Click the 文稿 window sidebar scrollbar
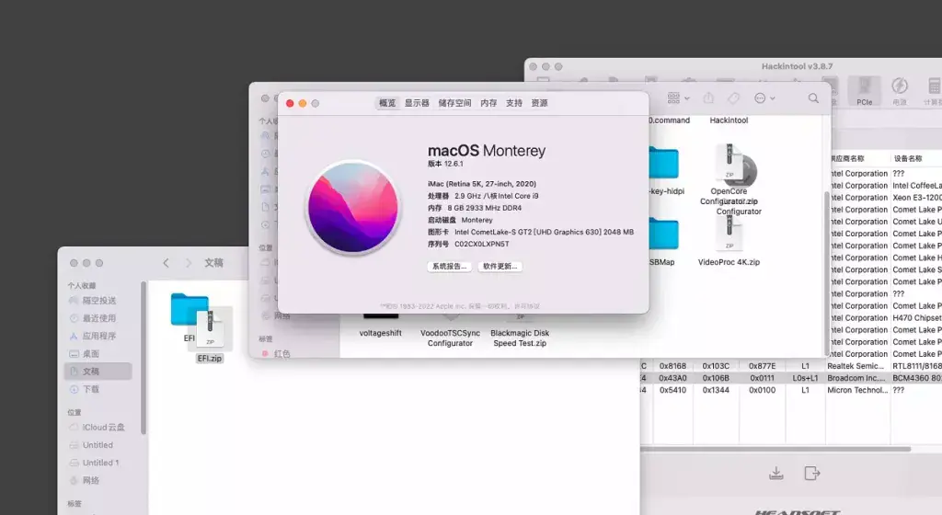 point(143,357)
